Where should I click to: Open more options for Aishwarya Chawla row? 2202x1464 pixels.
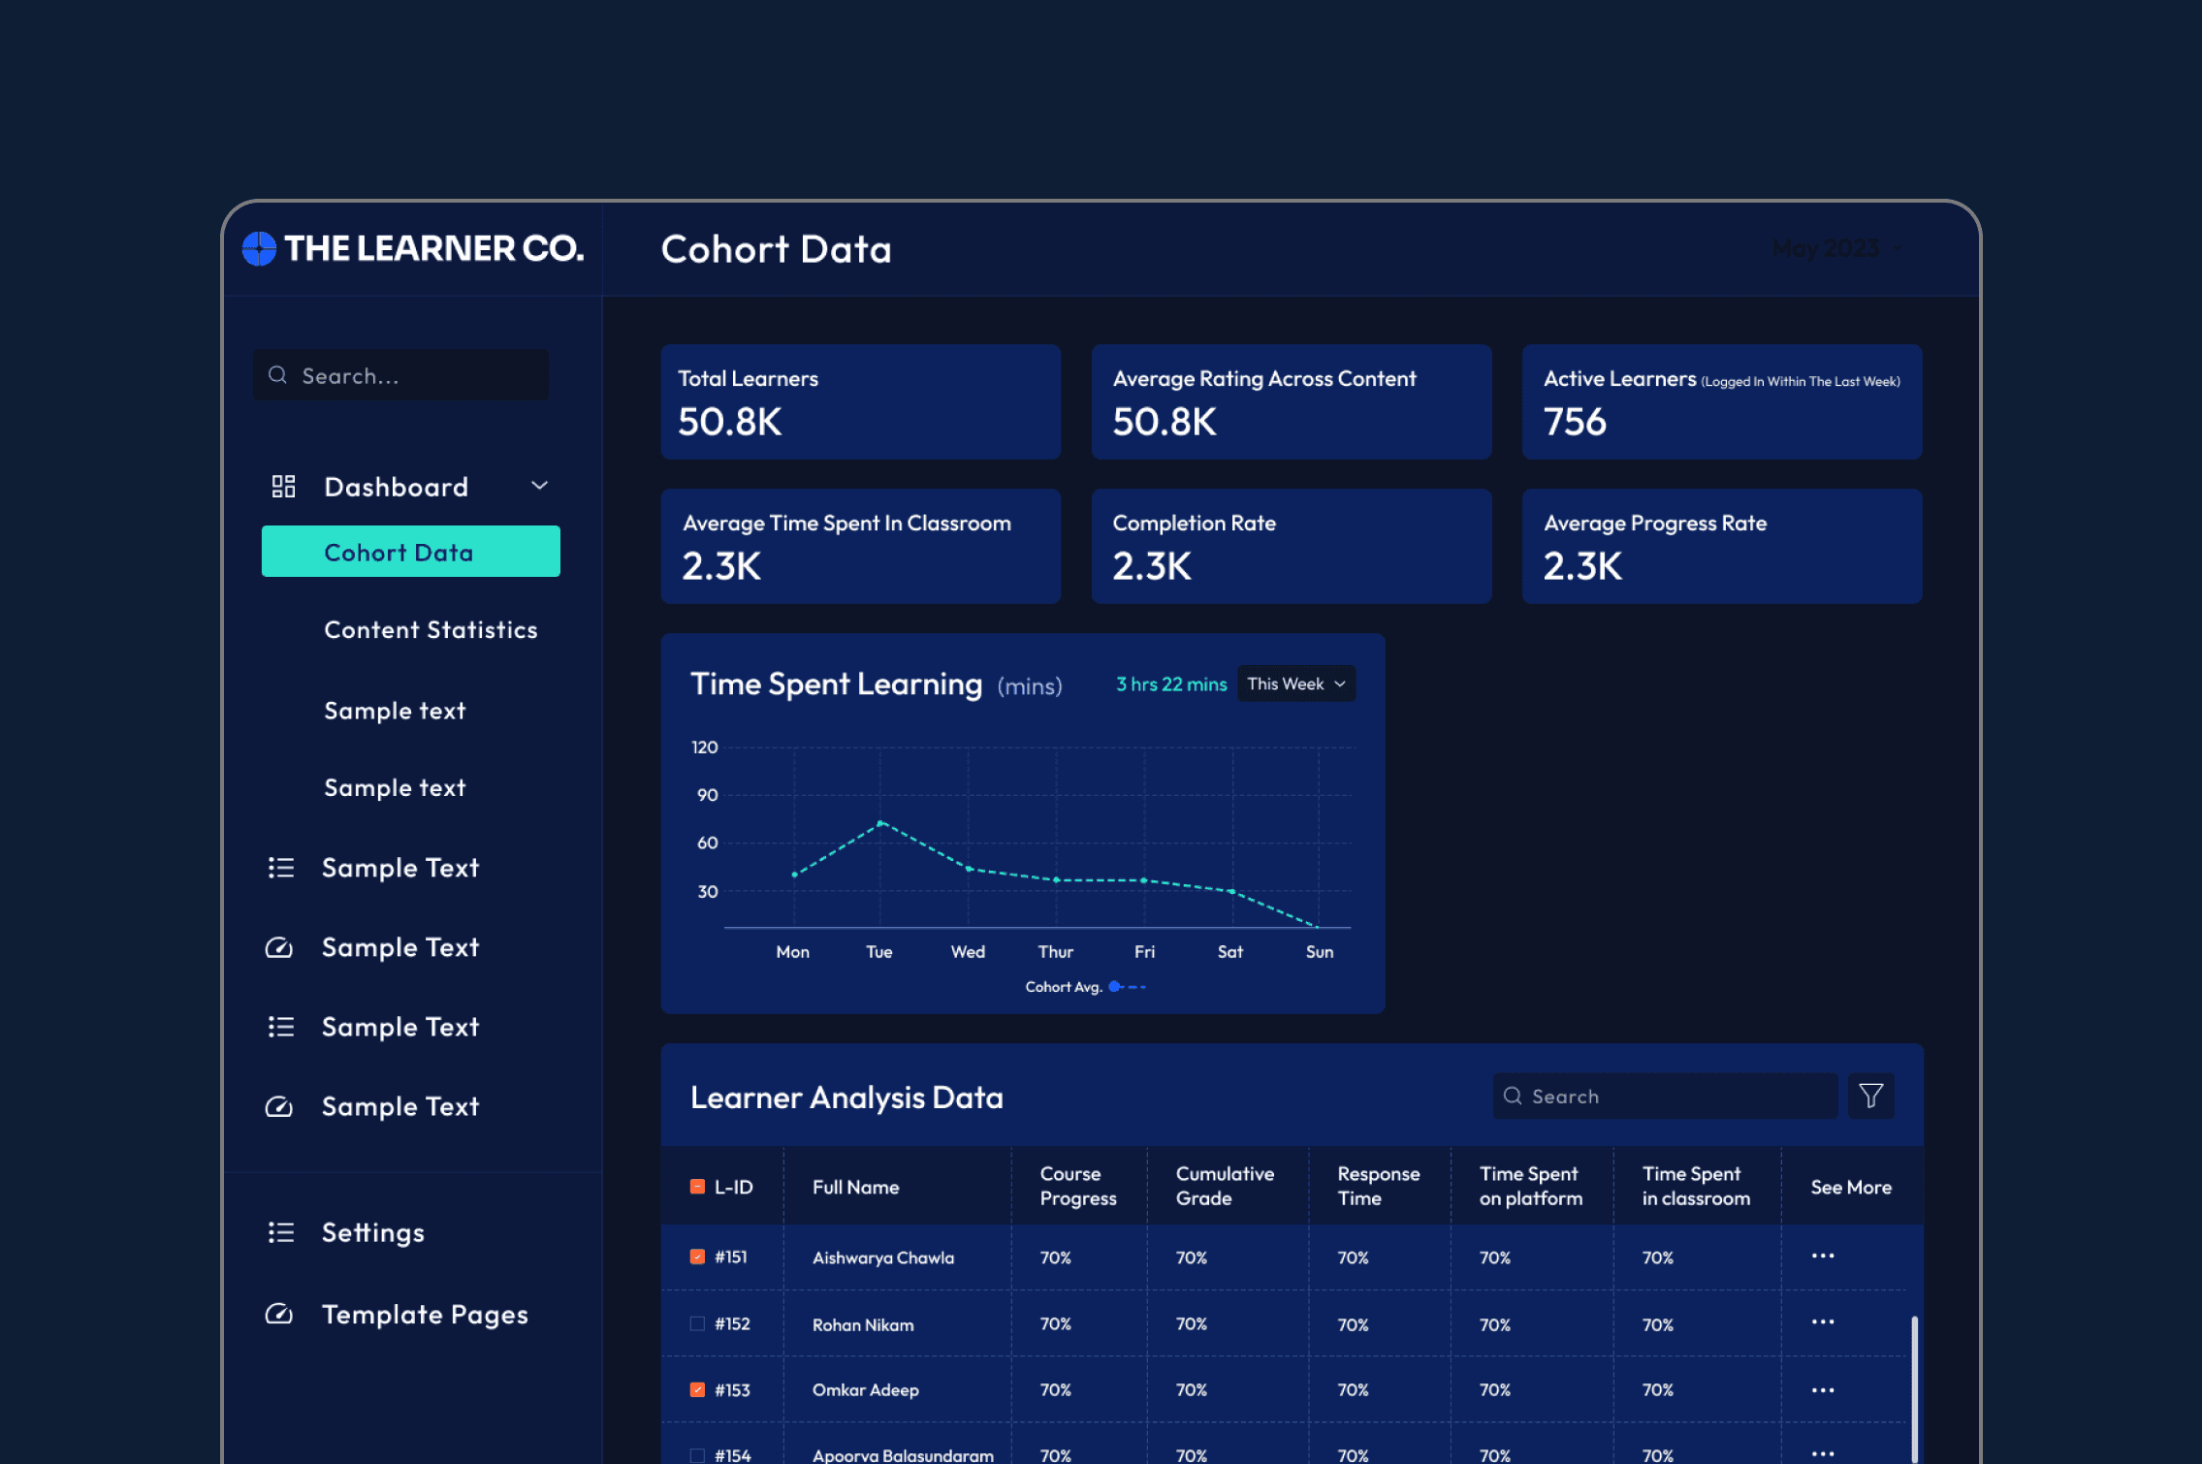pyautogui.click(x=1823, y=1256)
